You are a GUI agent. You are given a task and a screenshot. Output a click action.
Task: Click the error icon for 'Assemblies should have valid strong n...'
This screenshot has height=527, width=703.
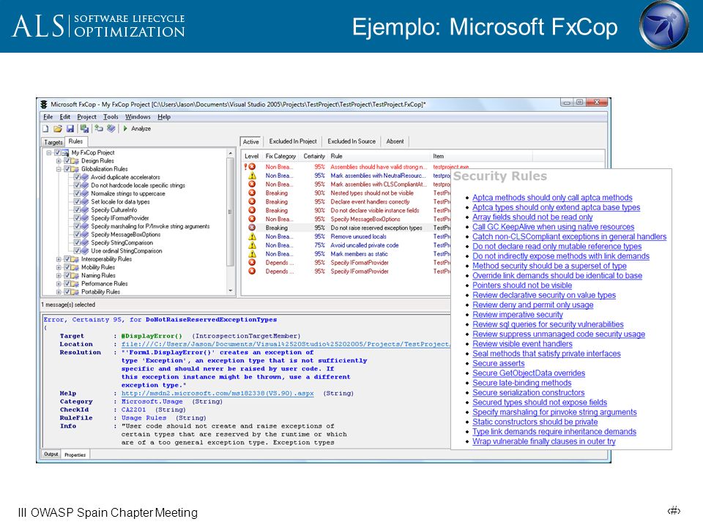[x=253, y=167]
